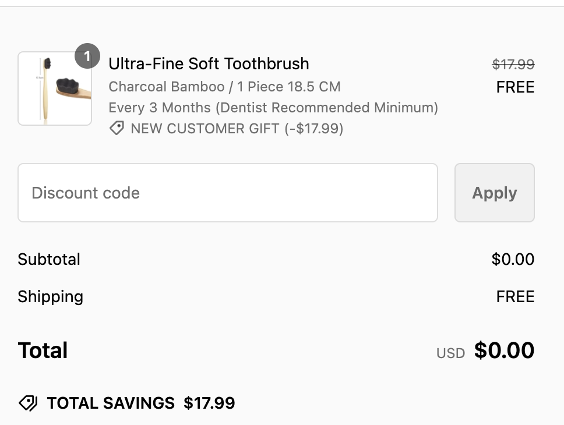Click the toothbrush product thumbnail
Image resolution: width=564 pixels, height=425 pixels.
click(55, 88)
